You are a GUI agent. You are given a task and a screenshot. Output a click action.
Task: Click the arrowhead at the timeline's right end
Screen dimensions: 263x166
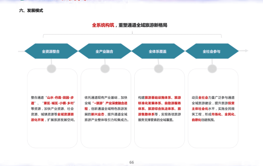[x=246, y=51]
